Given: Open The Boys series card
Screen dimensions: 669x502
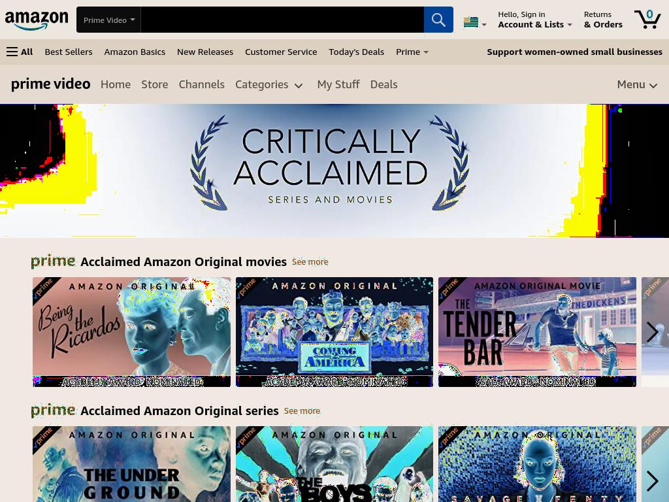Looking at the screenshot, I should pos(334,464).
